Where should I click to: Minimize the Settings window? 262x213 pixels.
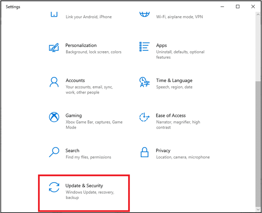pyautogui.click(x=222, y=7)
